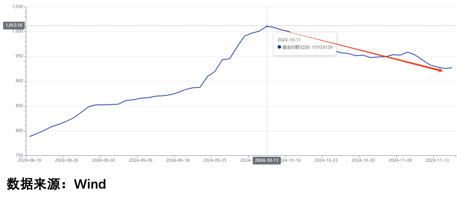This screenshot has height=200, width=461.
Task: Click the 2024-10-11 date inside tooltip
Action: [x=289, y=40]
